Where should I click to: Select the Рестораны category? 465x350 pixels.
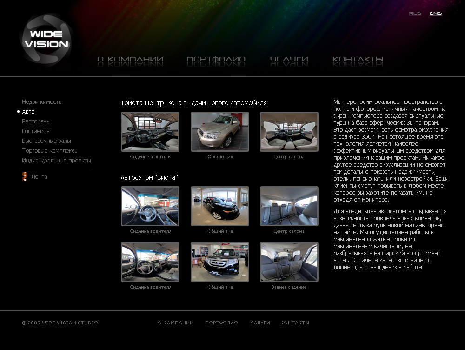click(36, 121)
